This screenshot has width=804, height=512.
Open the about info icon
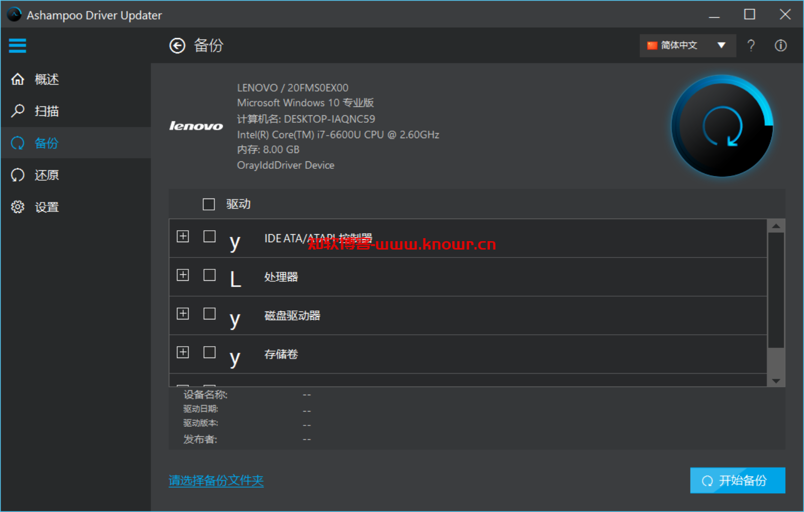click(781, 46)
